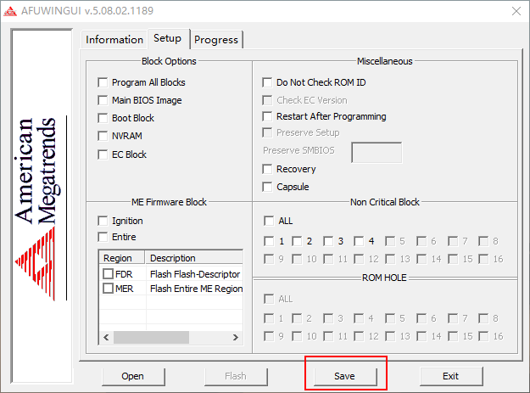This screenshot has height=393, width=530.
Task: Click the Preserve SMBIOS input box
Action: tap(377, 153)
